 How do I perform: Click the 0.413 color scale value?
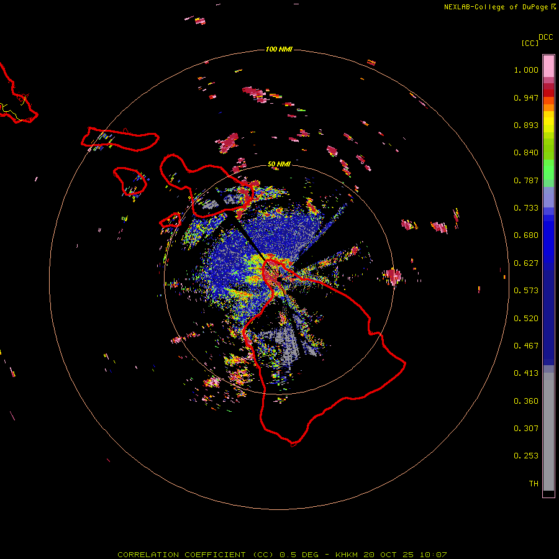[x=526, y=373]
